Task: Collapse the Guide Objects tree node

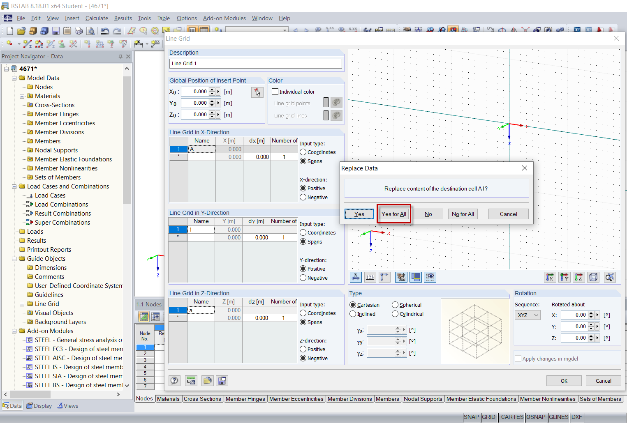Action: [14, 258]
